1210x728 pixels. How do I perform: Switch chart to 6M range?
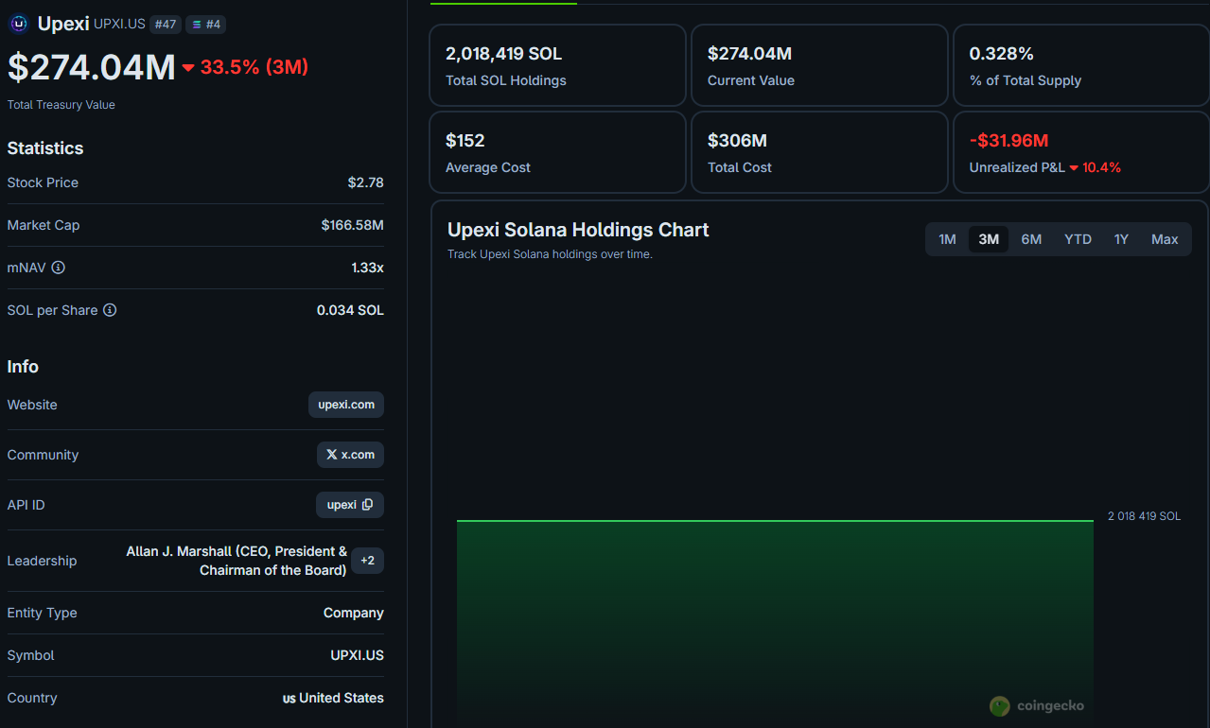tap(1031, 239)
